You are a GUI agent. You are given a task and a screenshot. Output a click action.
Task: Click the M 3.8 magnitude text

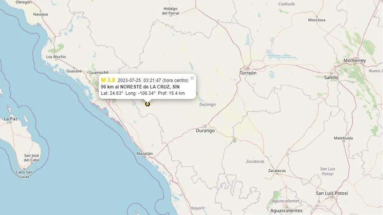click(108, 80)
